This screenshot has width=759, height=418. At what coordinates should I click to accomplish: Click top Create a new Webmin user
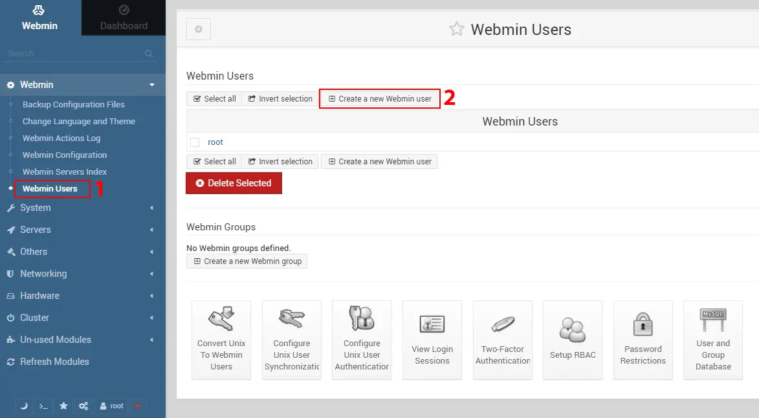pos(380,99)
